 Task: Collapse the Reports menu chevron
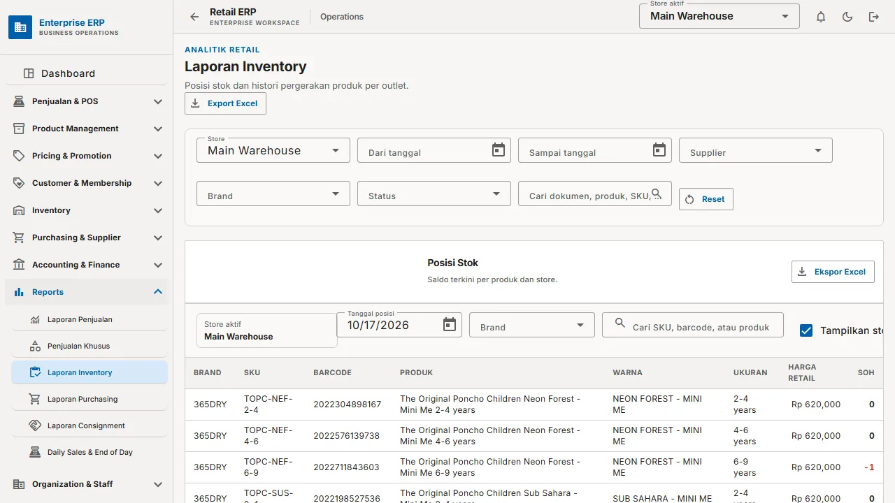tap(158, 292)
